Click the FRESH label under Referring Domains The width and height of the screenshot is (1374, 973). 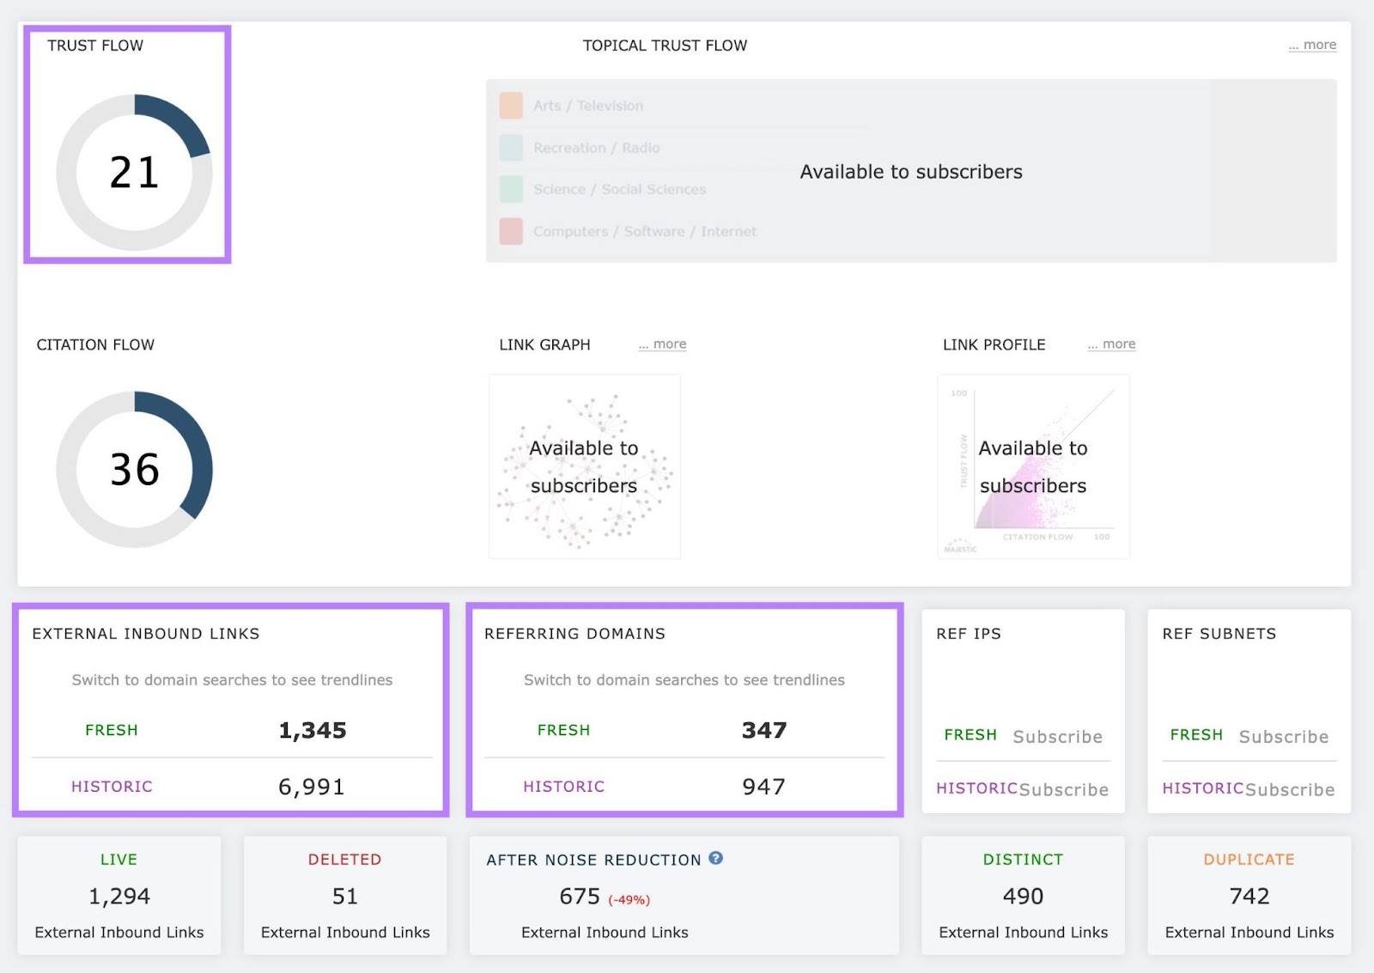coord(564,730)
